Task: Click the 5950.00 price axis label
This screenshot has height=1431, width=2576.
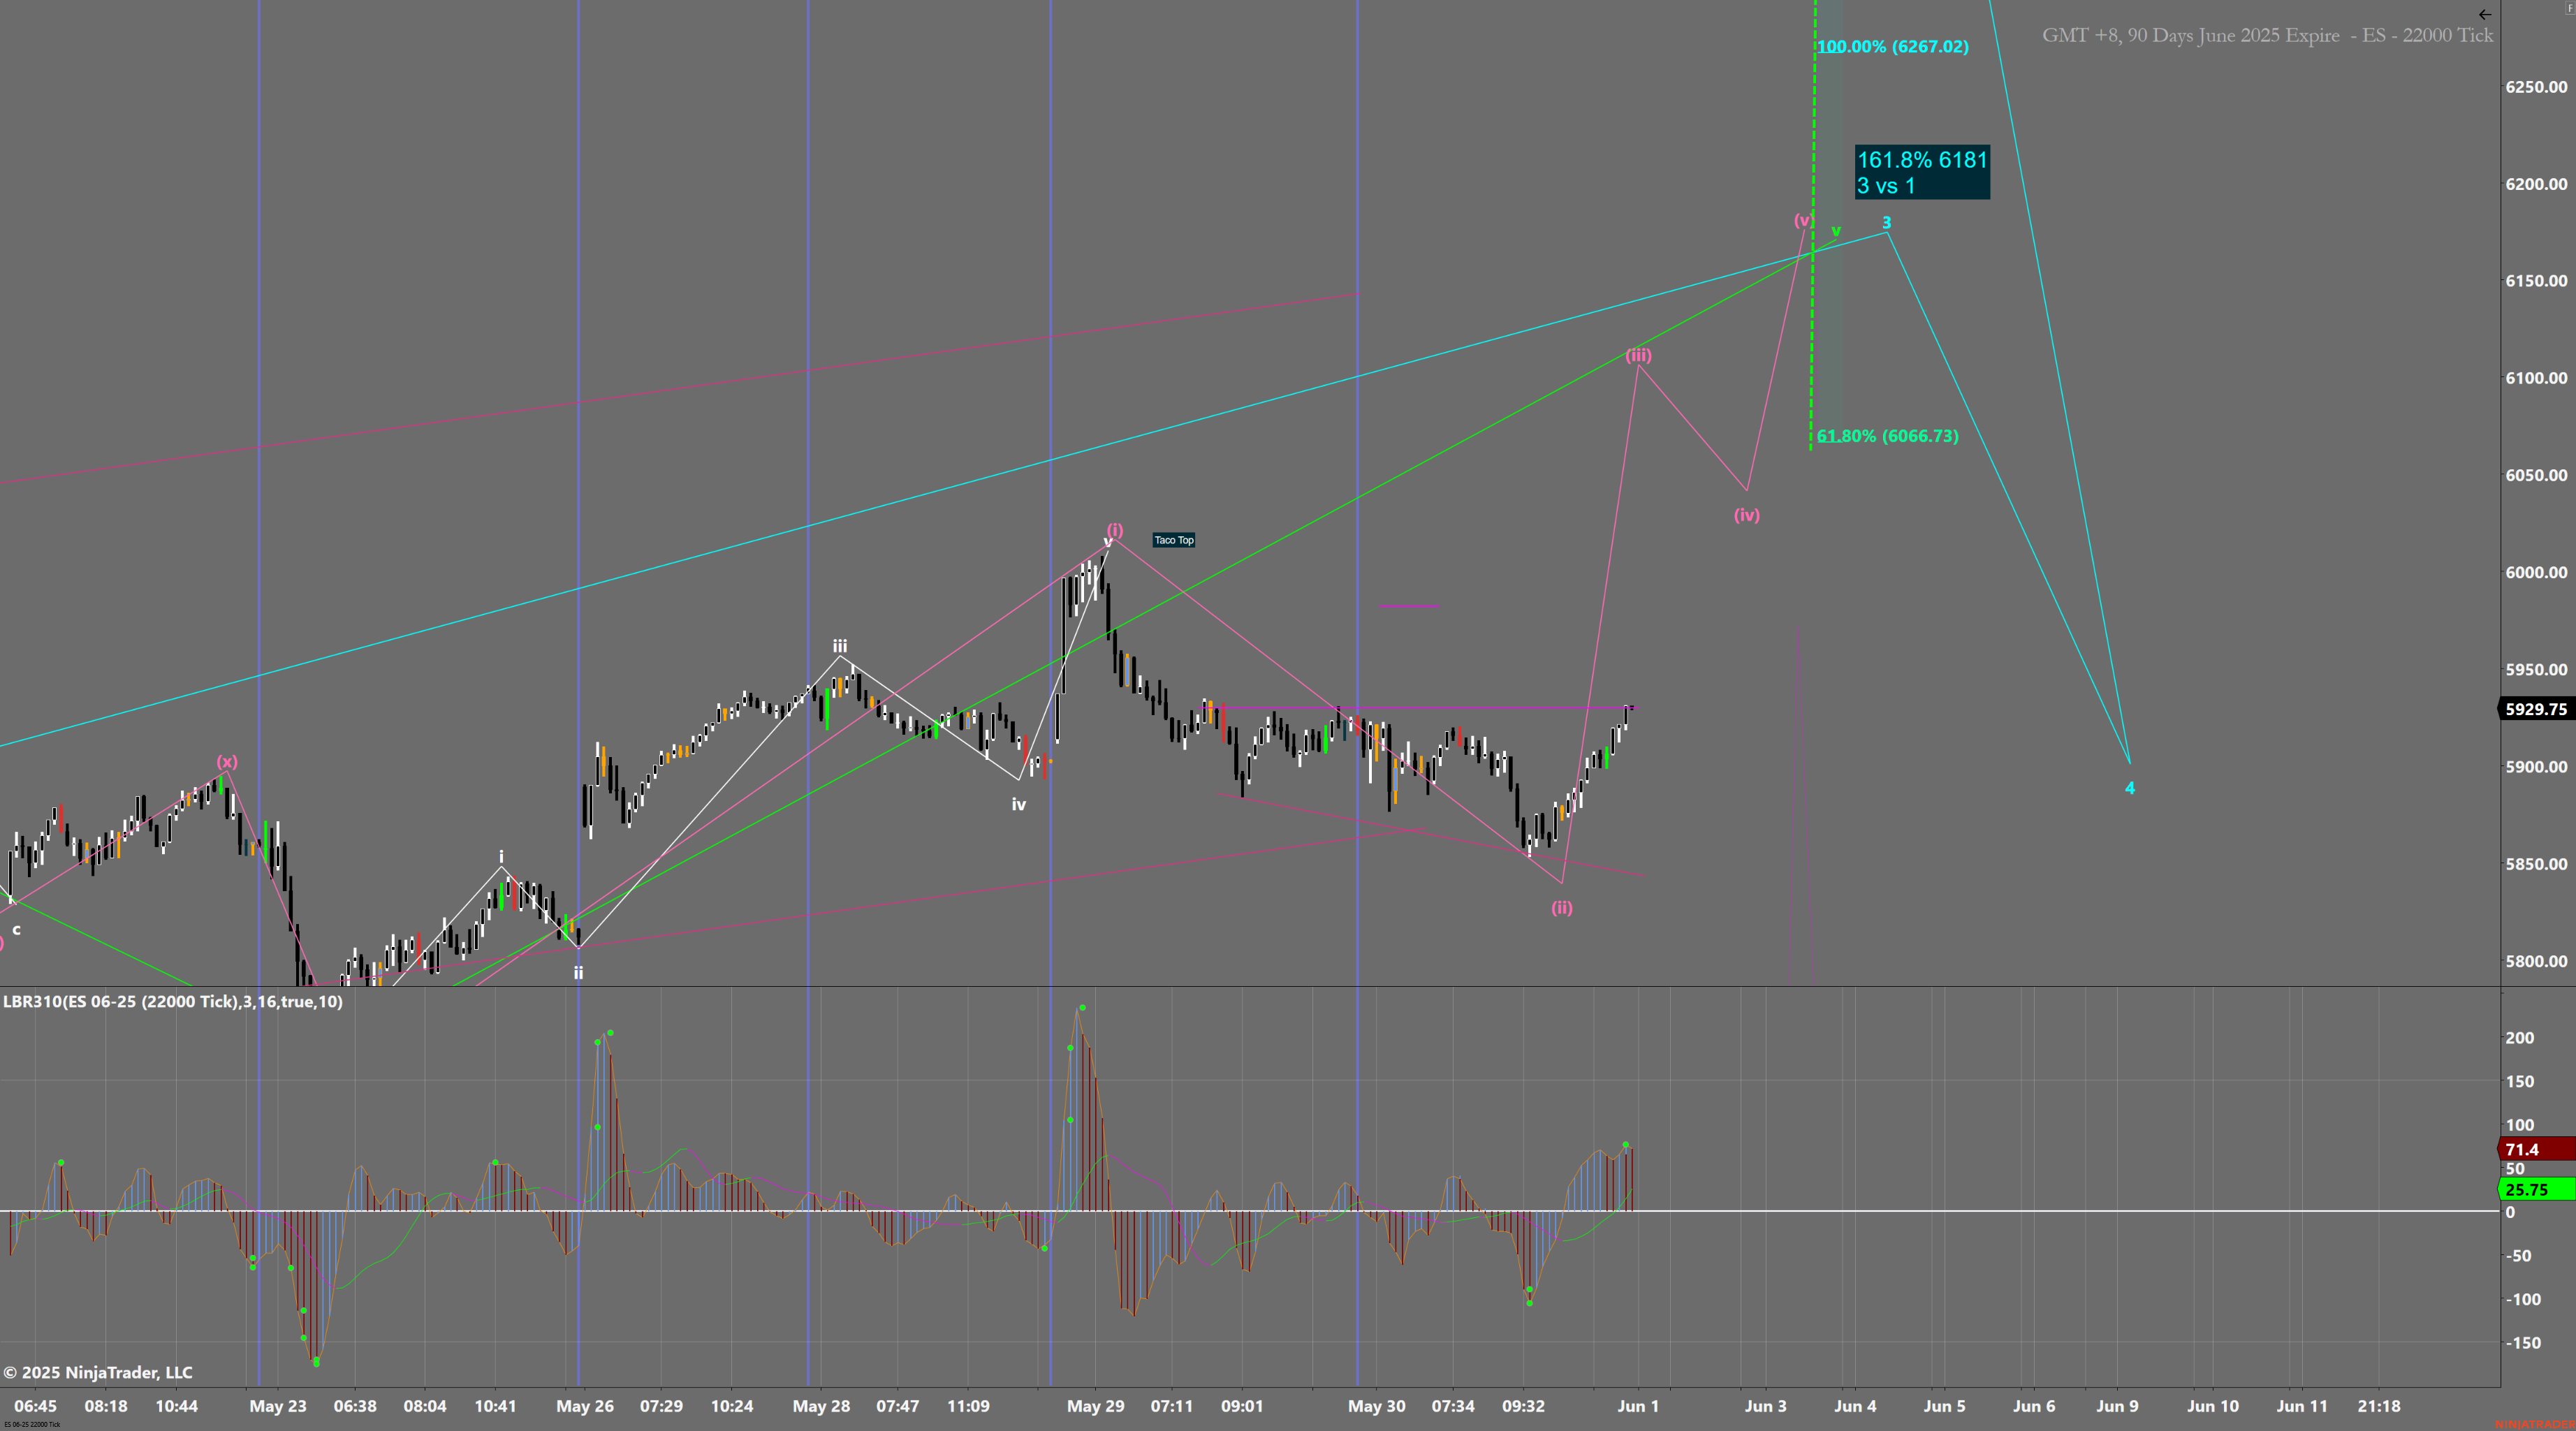Action: [x=2536, y=669]
